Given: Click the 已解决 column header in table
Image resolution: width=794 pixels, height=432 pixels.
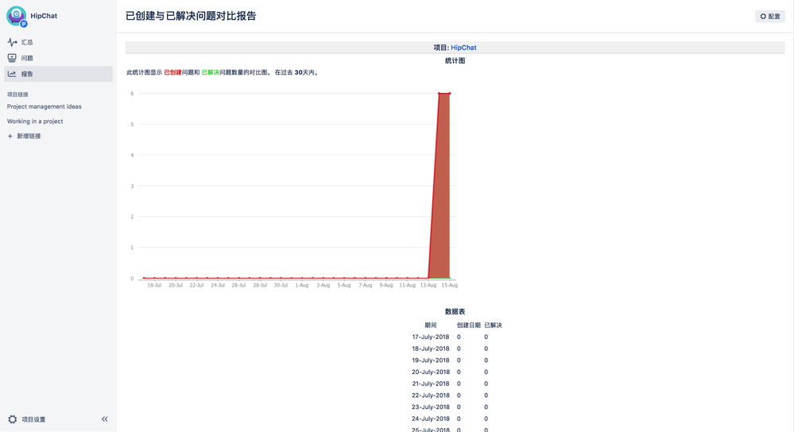Looking at the screenshot, I should (494, 326).
